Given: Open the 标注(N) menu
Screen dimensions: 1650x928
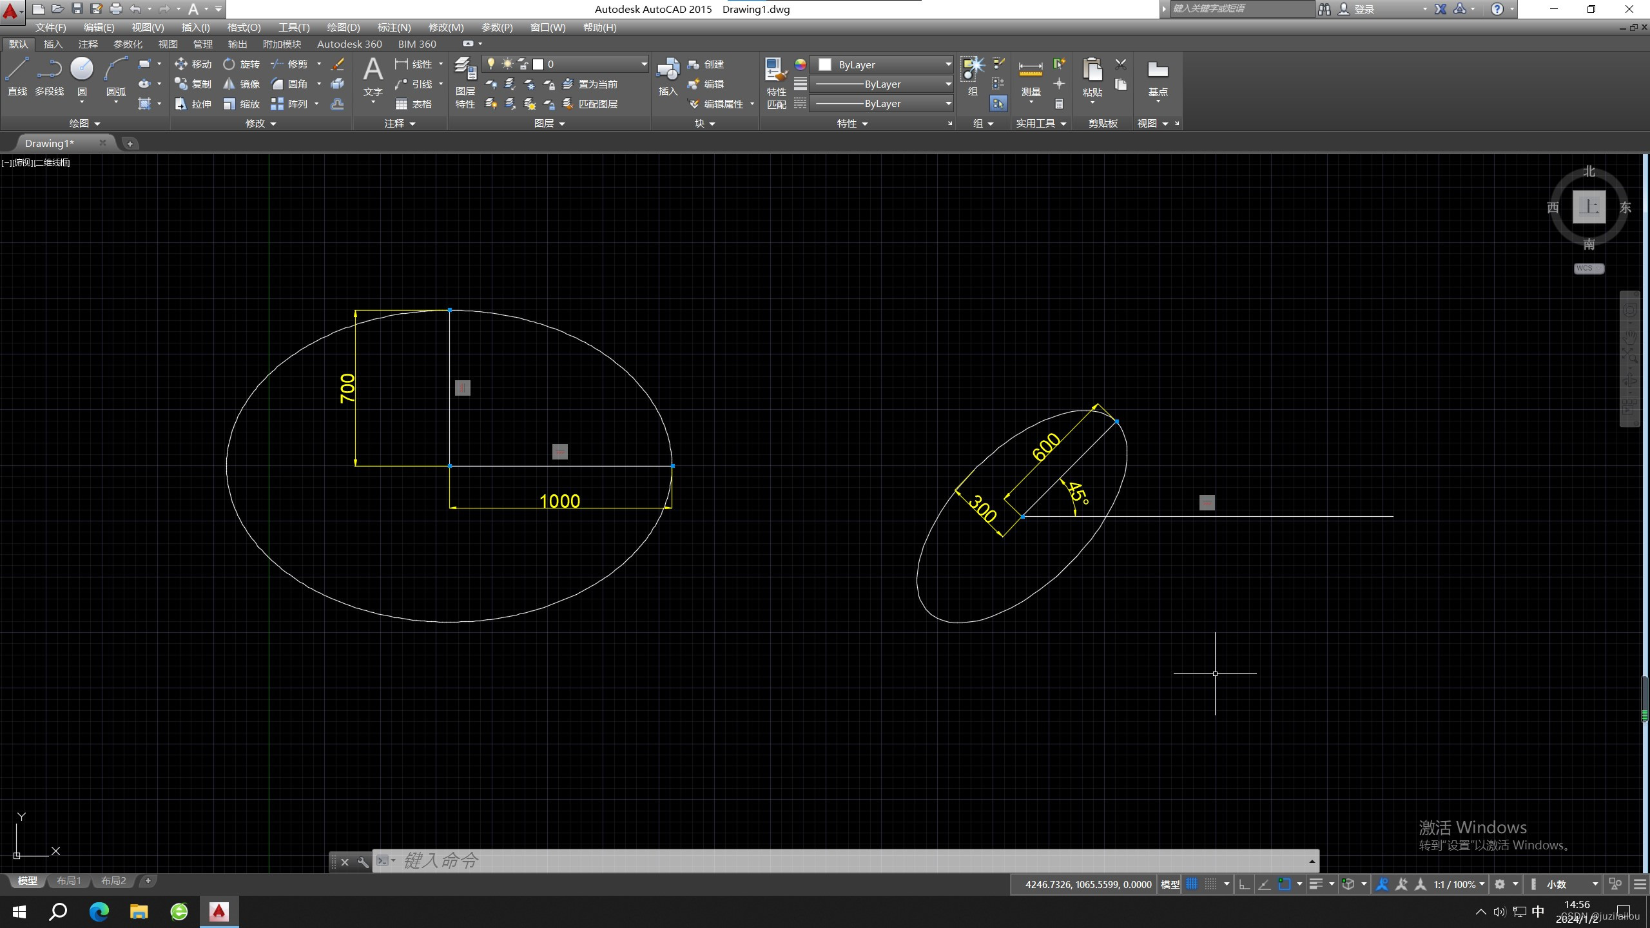Looking at the screenshot, I should point(393,28).
